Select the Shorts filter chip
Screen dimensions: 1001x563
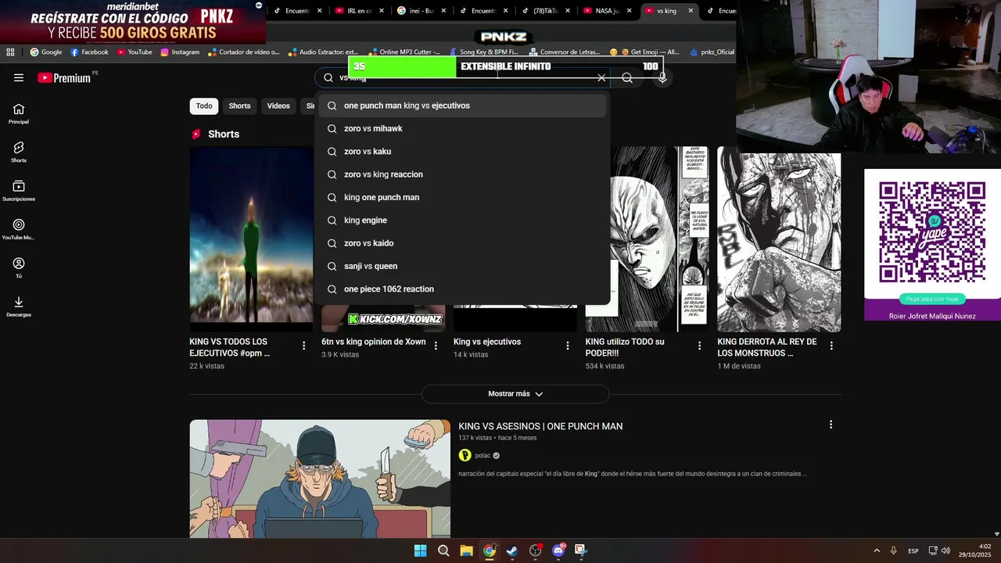click(x=239, y=106)
